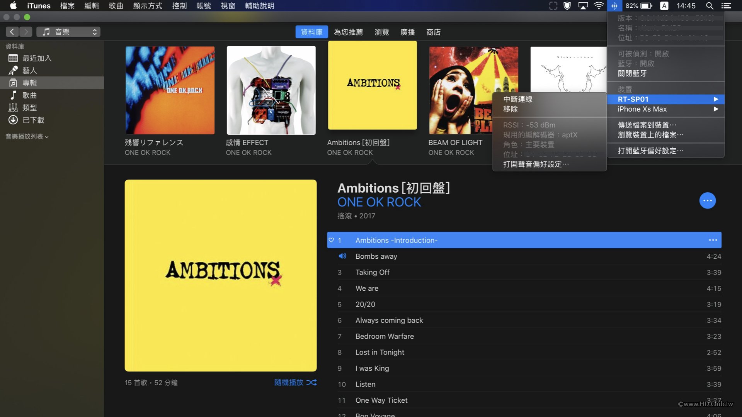Choose 關閉藍牙 in the Bluetooth menu
Viewport: 742px width, 417px height.
tap(665, 73)
